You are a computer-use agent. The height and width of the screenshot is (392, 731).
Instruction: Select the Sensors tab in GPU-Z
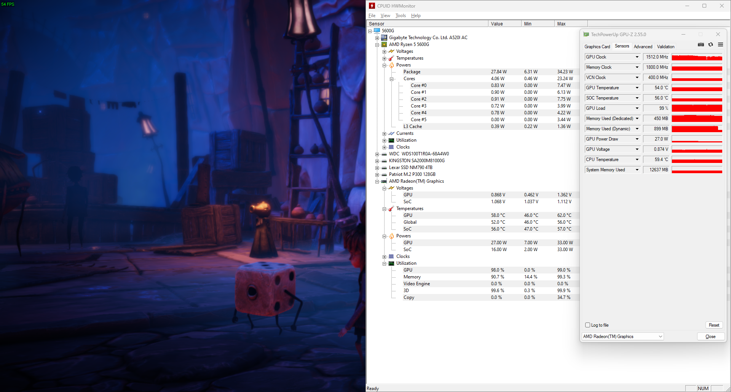pyautogui.click(x=622, y=46)
